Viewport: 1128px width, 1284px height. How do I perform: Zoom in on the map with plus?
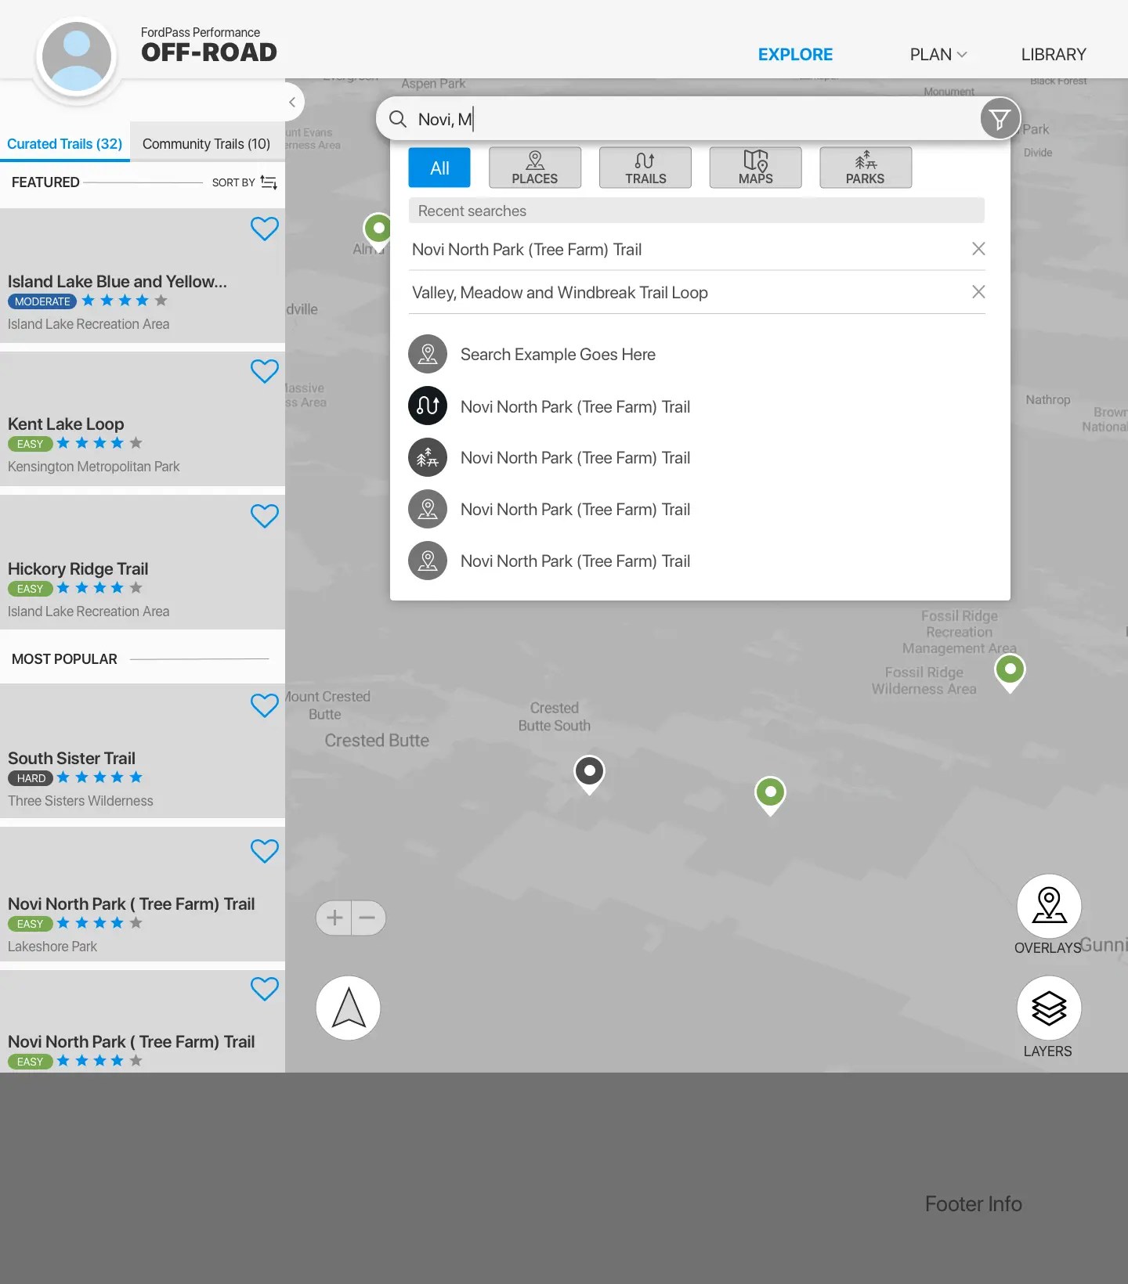coord(334,918)
